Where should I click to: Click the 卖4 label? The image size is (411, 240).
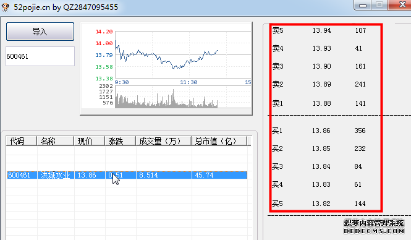point(278,48)
